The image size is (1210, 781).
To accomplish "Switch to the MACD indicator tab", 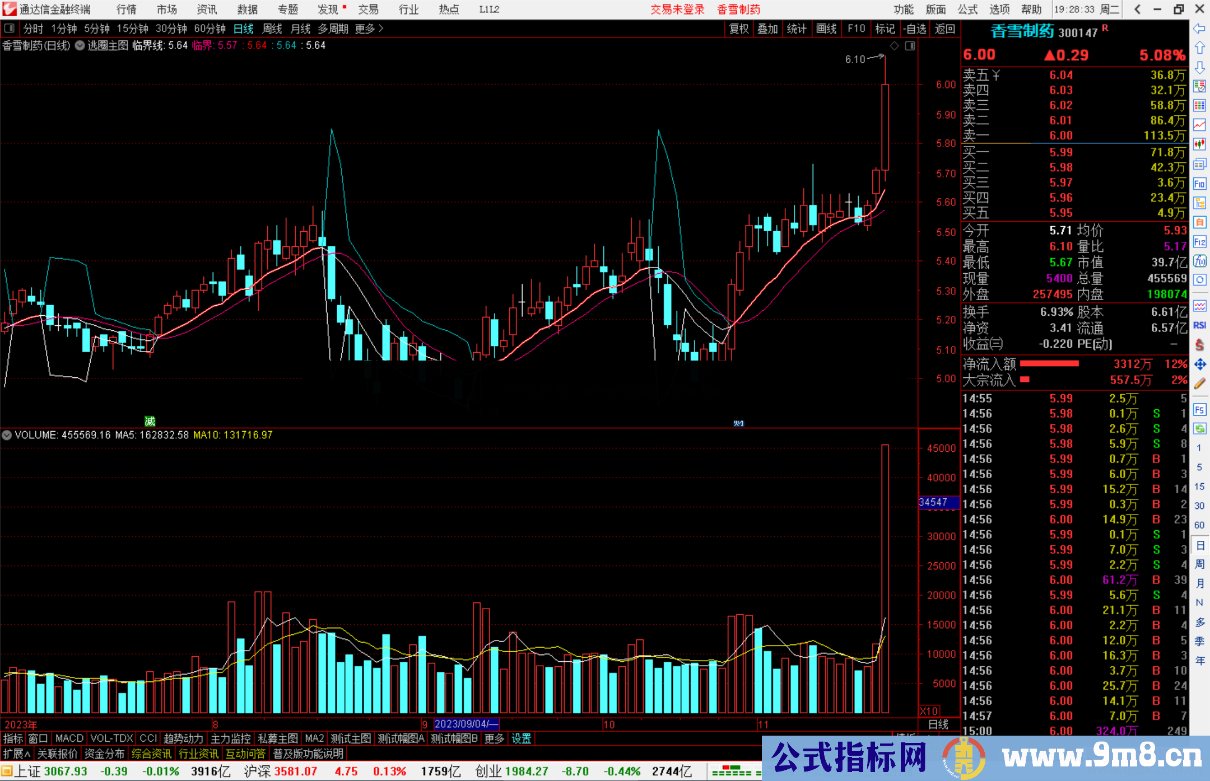I will (x=69, y=738).
